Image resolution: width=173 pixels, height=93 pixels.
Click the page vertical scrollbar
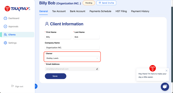pos(172,44)
